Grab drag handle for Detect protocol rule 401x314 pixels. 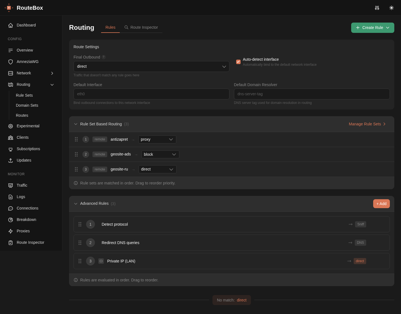80,224
